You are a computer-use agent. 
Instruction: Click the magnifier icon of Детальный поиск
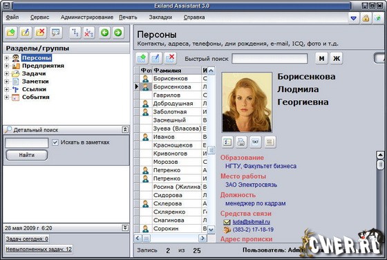pyautogui.click(x=8, y=129)
